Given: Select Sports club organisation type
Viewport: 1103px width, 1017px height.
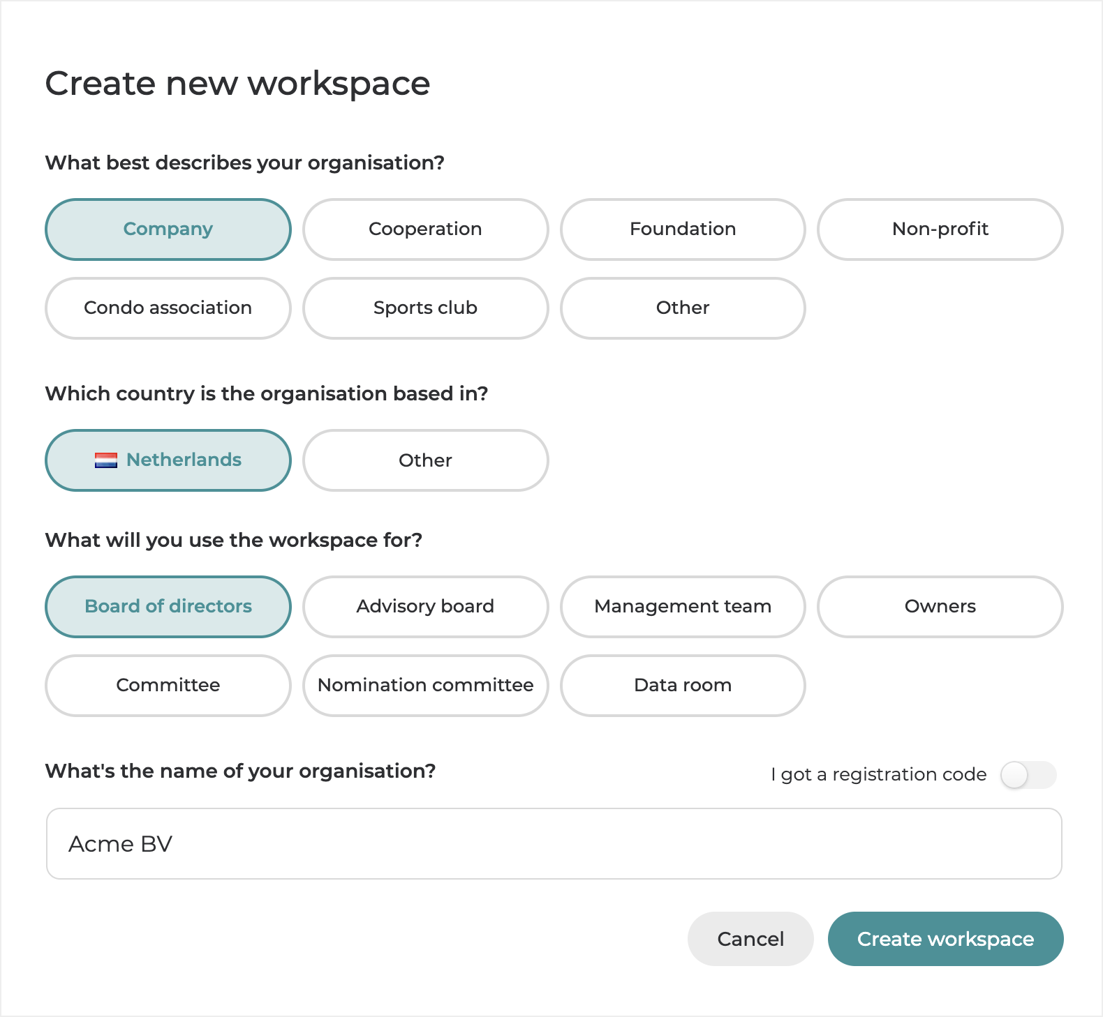Looking at the screenshot, I should 425,308.
